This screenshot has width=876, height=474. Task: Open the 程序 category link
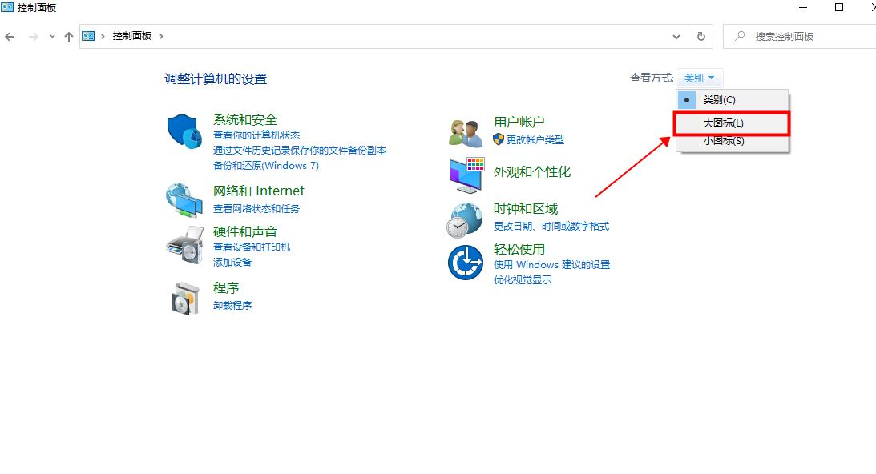226,288
